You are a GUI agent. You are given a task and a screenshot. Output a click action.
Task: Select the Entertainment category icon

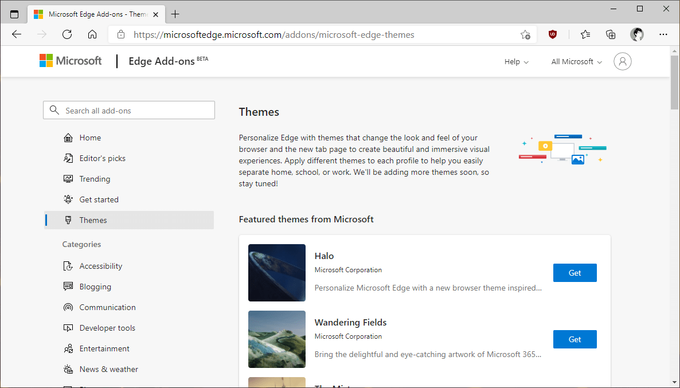click(x=68, y=348)
